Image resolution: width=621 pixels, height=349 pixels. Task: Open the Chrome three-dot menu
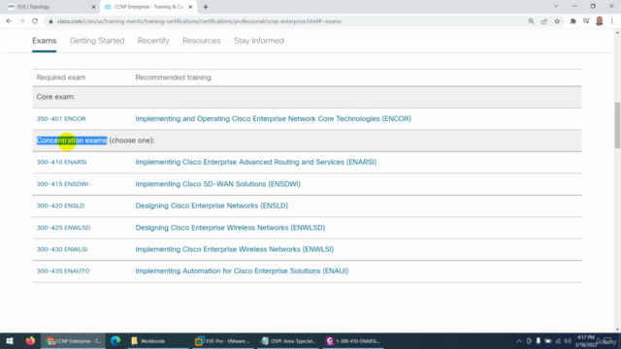612,21
